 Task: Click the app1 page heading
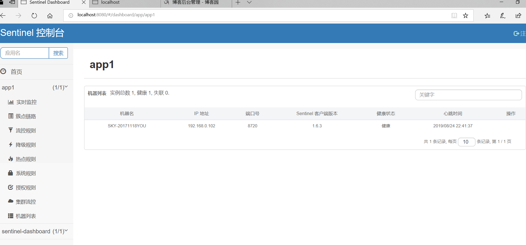pyautogui.click(x=102, y=65)
